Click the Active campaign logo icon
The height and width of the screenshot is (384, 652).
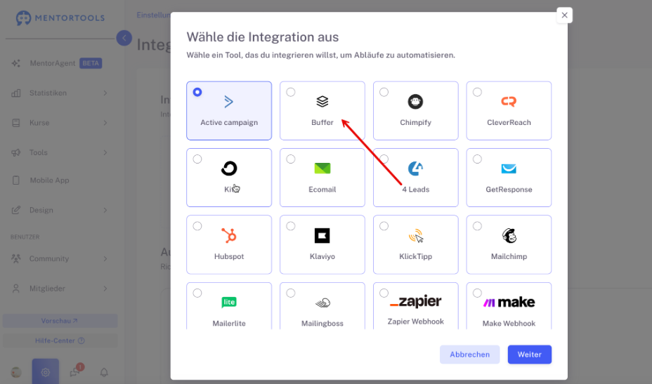point(229,102)
